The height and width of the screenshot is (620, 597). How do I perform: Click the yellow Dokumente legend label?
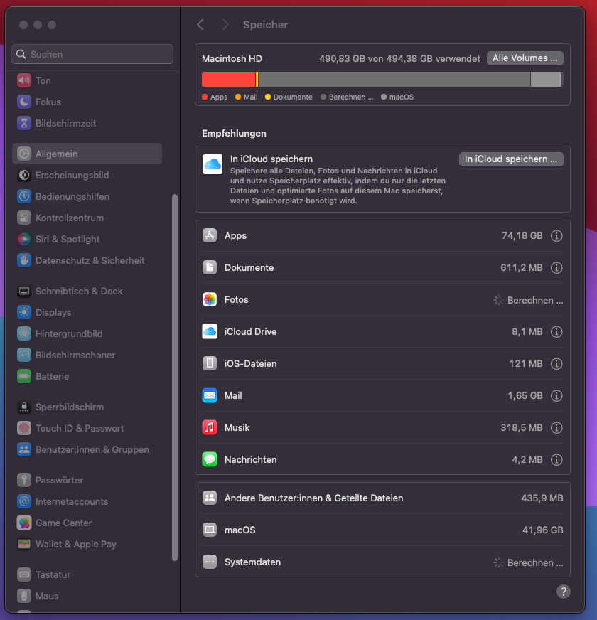(289, 97)
